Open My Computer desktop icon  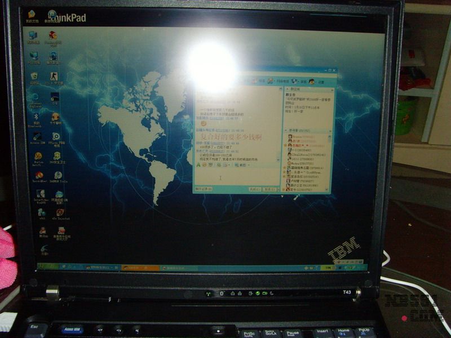pyautogui.click(x=33, y=37)
